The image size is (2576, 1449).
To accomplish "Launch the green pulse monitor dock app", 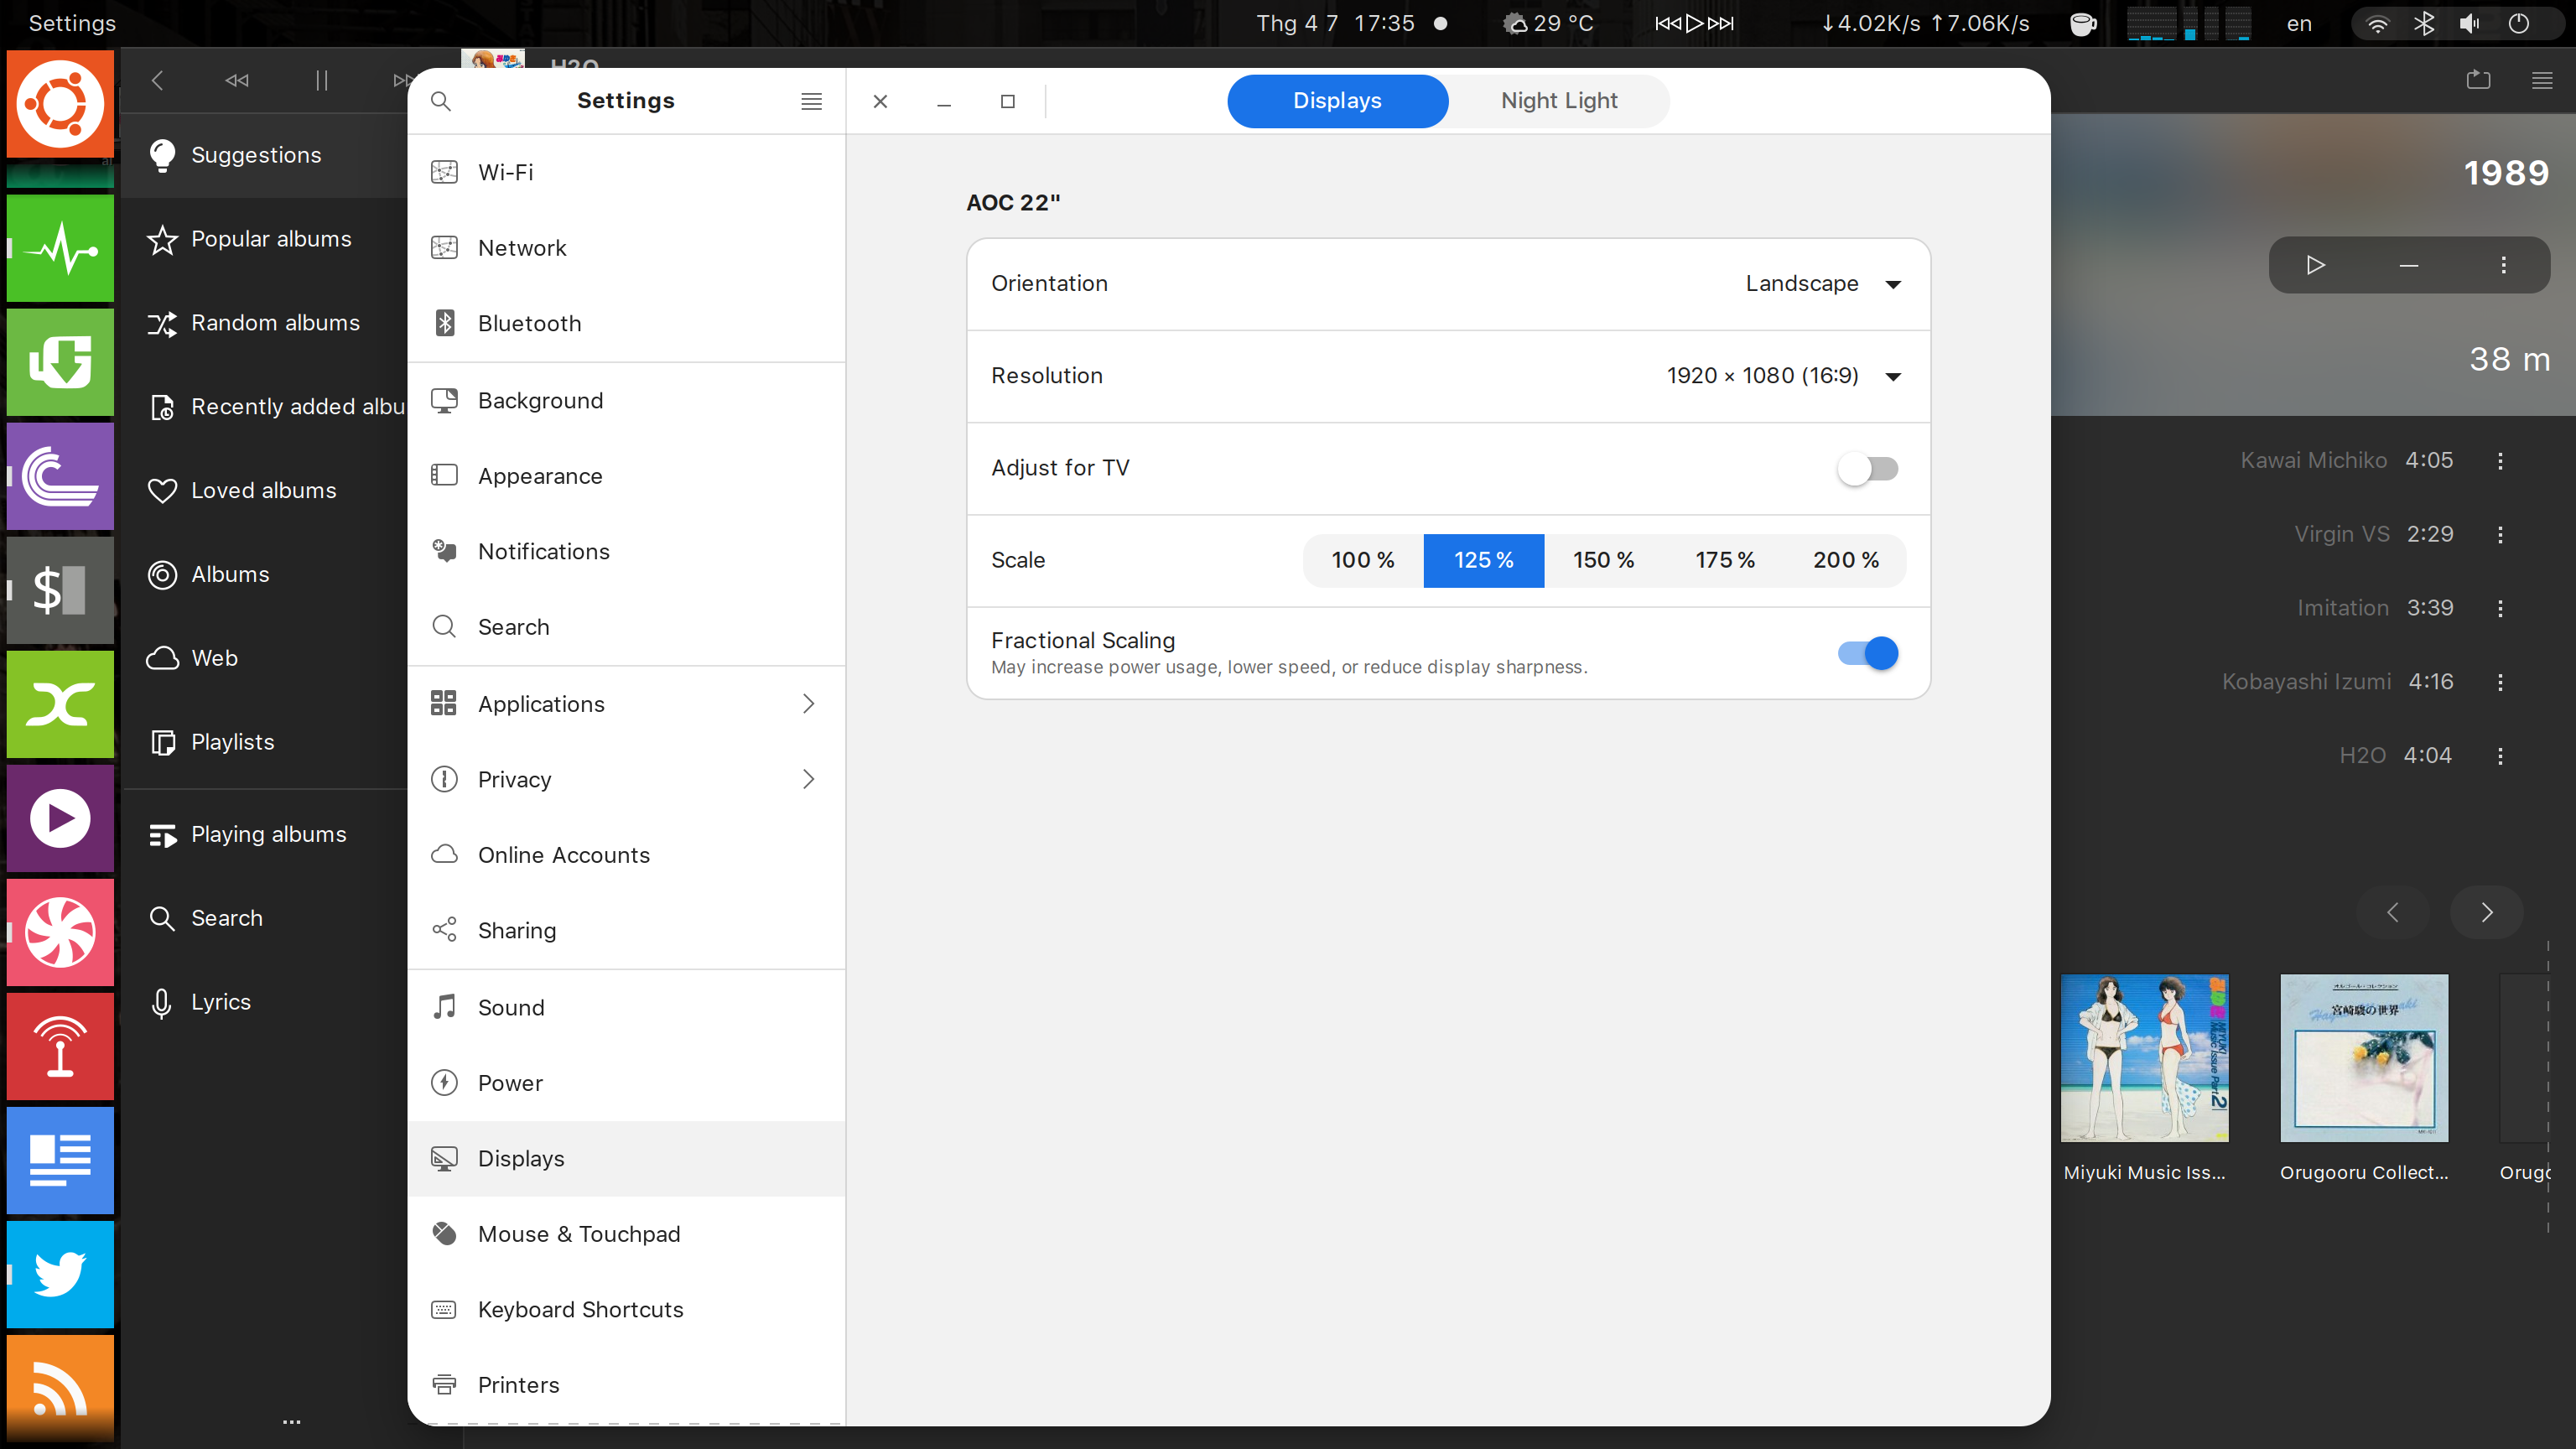I will click(x=60, y=248).
